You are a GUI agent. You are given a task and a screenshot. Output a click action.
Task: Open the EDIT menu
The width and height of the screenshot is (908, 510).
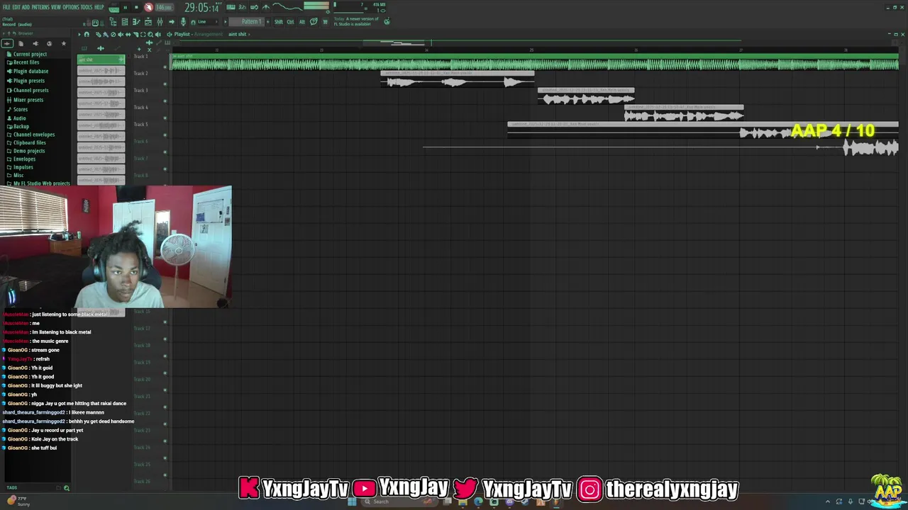(x=16, y=7)
